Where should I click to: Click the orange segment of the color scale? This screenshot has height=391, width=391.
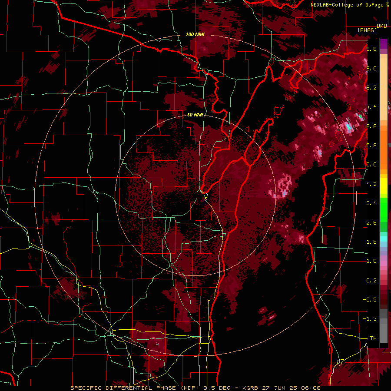click(384, 147)
